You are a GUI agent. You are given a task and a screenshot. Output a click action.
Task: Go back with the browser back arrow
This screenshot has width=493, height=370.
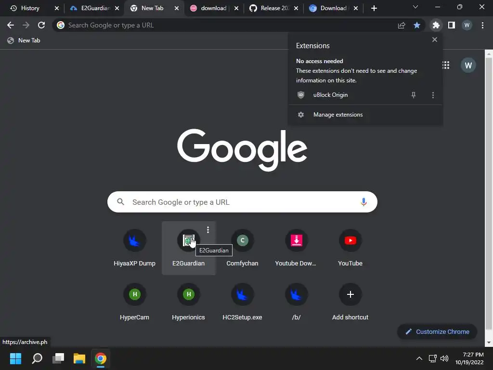[11, 25]
